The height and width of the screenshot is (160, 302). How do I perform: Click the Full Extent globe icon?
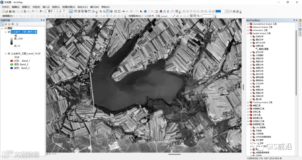[111, 11]
